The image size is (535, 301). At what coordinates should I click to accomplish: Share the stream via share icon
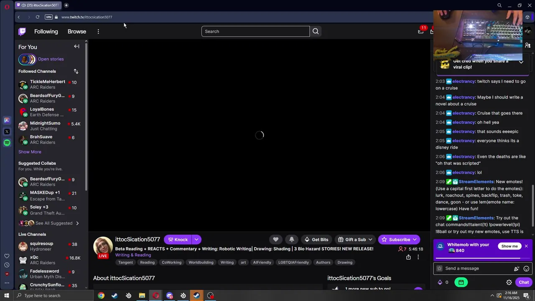point(408,257)
